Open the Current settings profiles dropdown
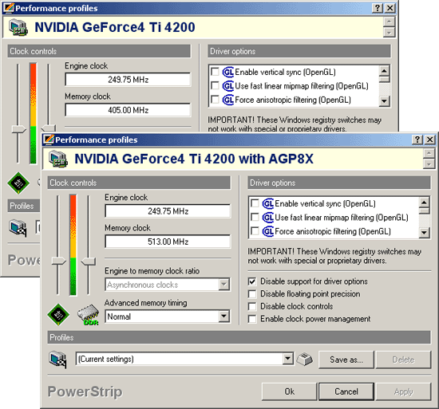The width and height of the screenshot is (439, 409). click(287, 359)
